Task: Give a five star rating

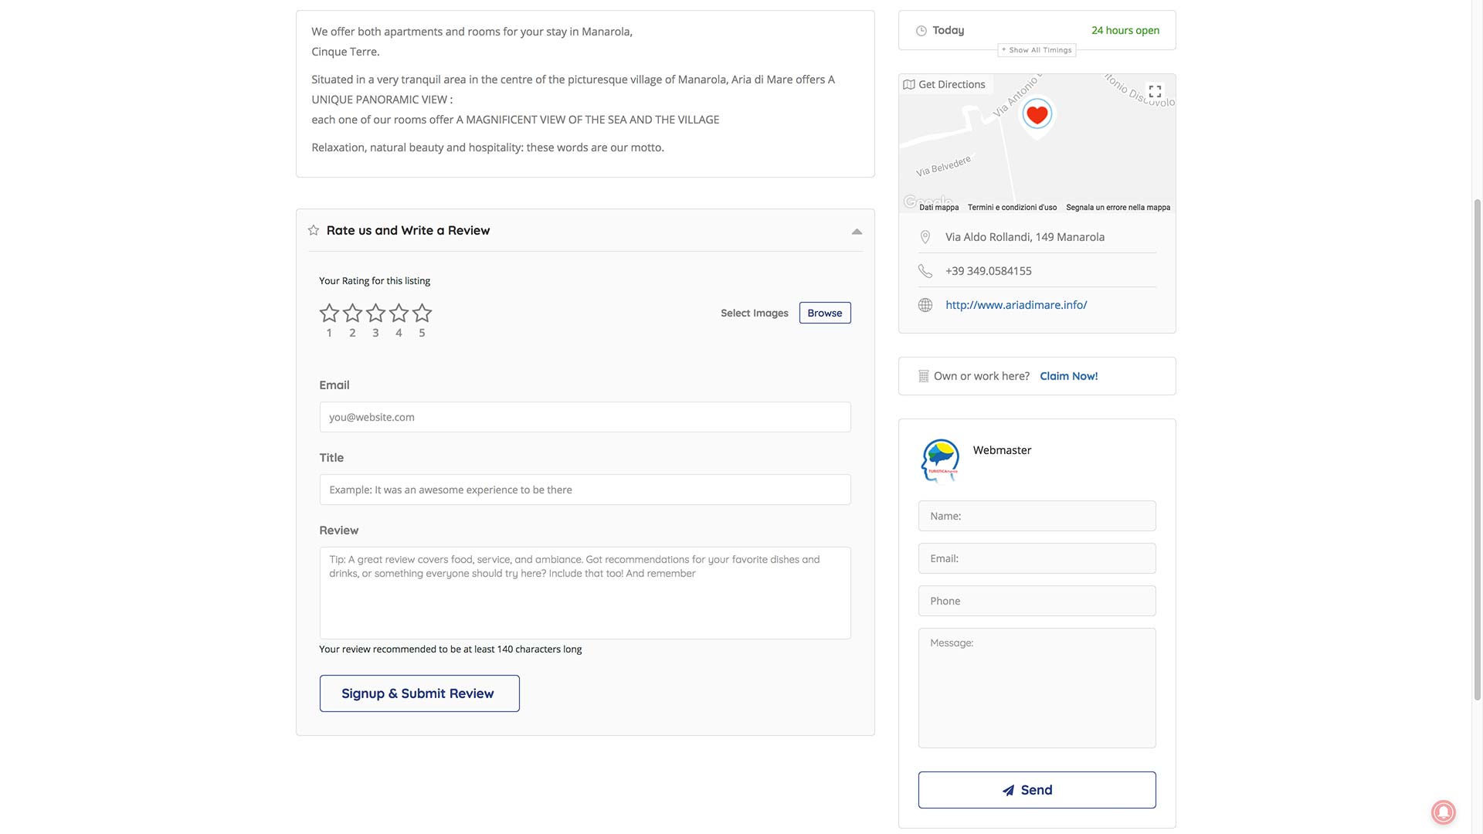Action: point(422,313)
